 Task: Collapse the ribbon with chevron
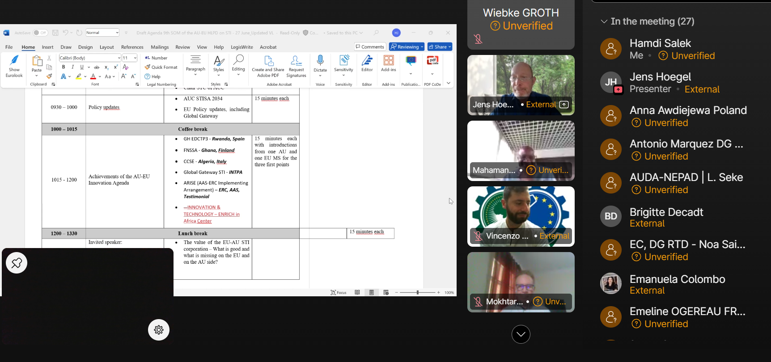(x=449, y=83)
